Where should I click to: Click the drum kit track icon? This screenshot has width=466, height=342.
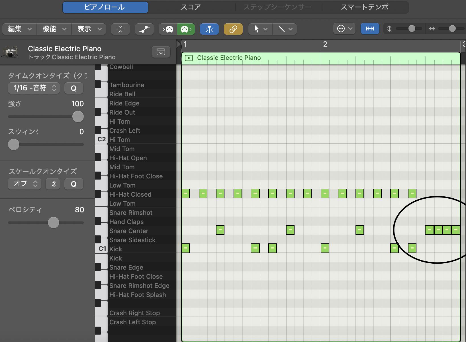(11, 52)
